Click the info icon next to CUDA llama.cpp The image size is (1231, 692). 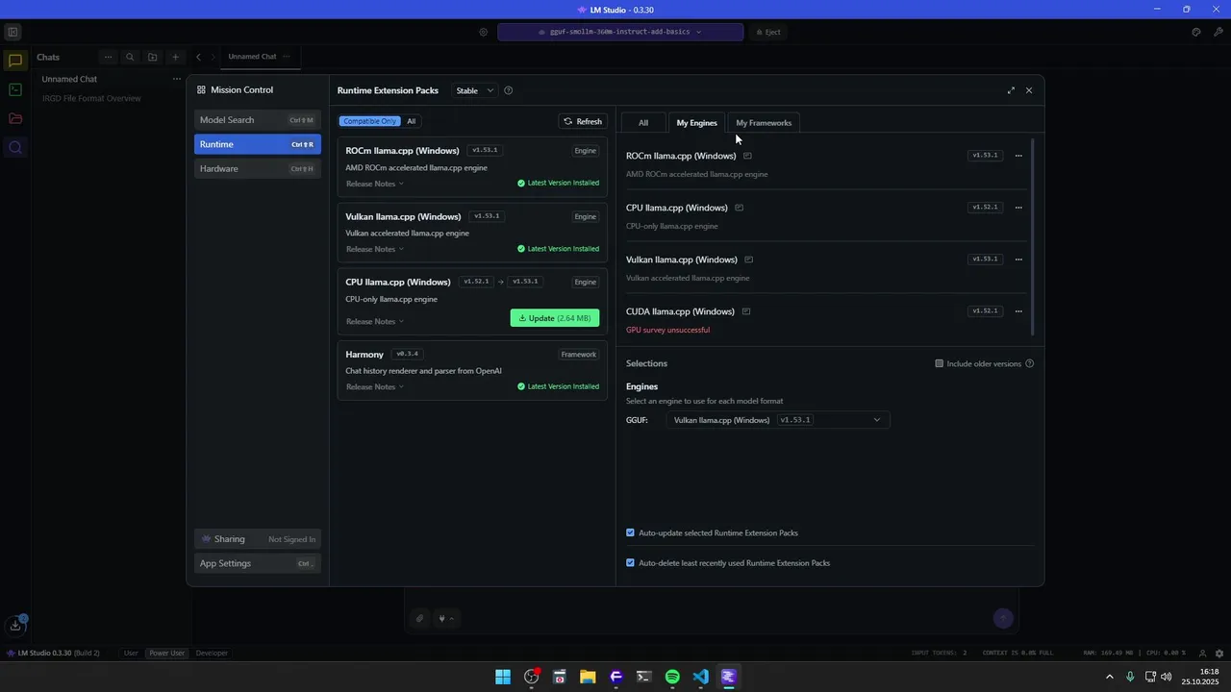tap(746, 311)
